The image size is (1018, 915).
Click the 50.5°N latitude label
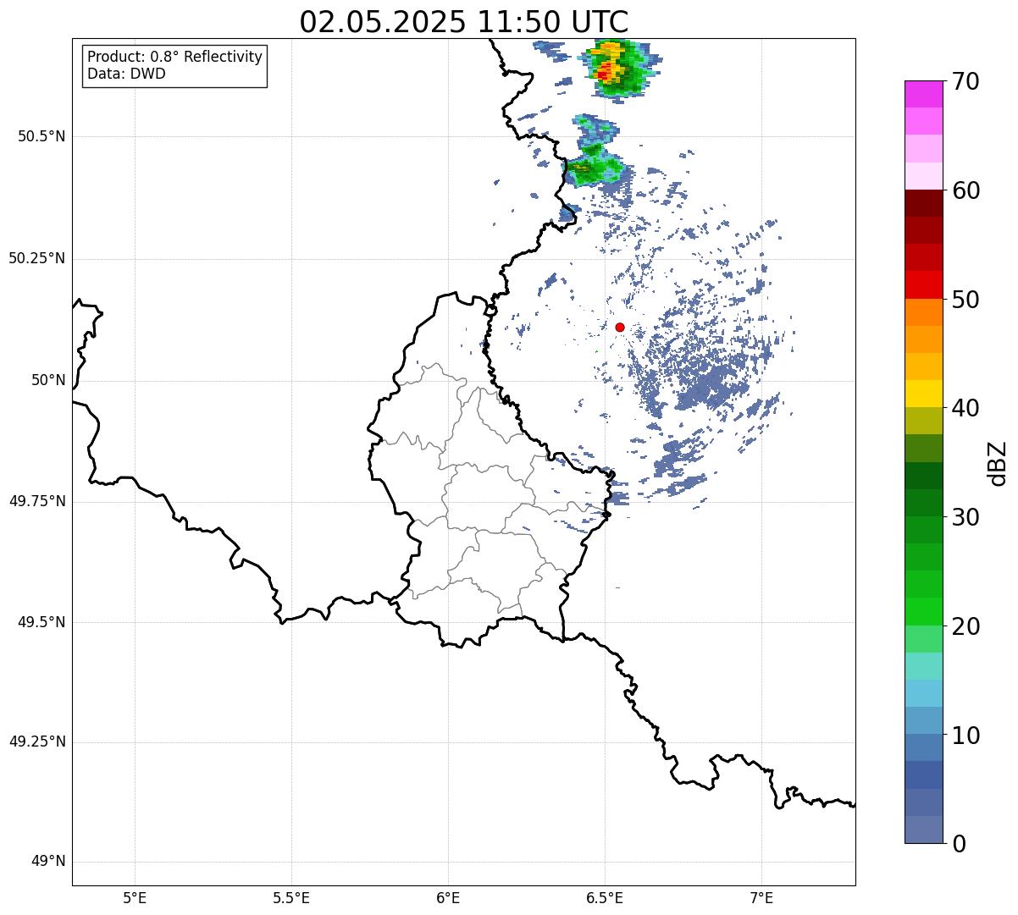click(x=41, y=136)
